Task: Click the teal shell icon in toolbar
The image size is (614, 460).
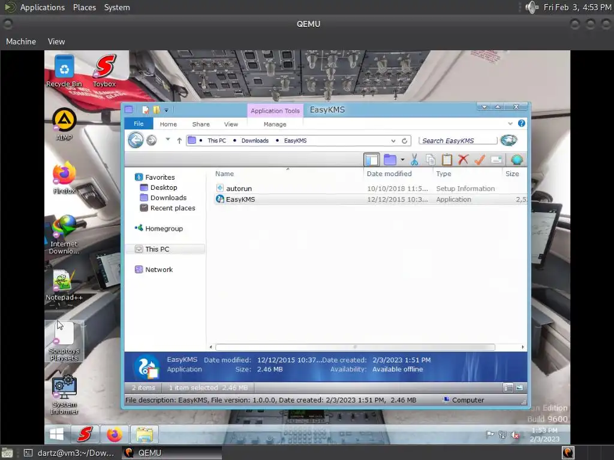Action: tap(517, 159)
